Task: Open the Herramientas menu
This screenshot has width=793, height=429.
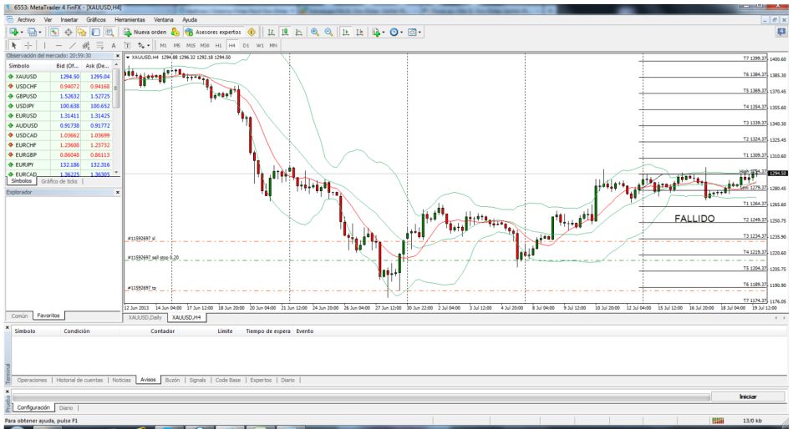Action: click(x=130, y=18)
